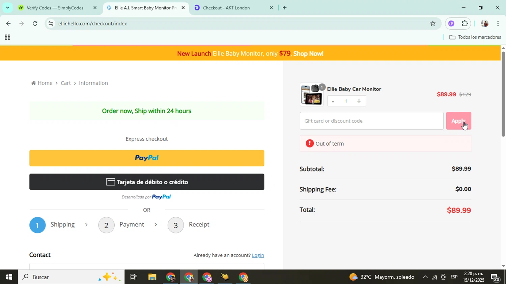
Task: Close the Checkout - AKT London tab
Action: (x=271, y=8)
